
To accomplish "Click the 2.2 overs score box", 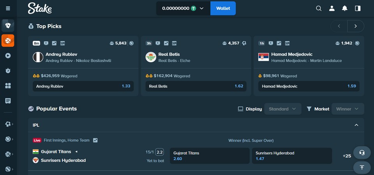I will pyautogui.click(x=160, y=152).
